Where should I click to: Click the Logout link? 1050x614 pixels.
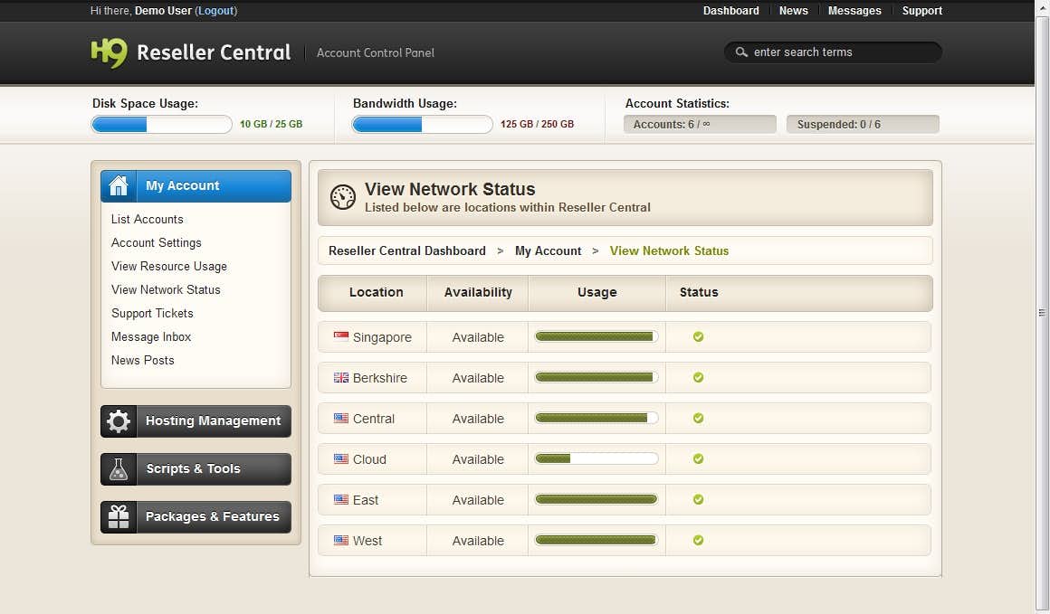click(x=215, y=11)
